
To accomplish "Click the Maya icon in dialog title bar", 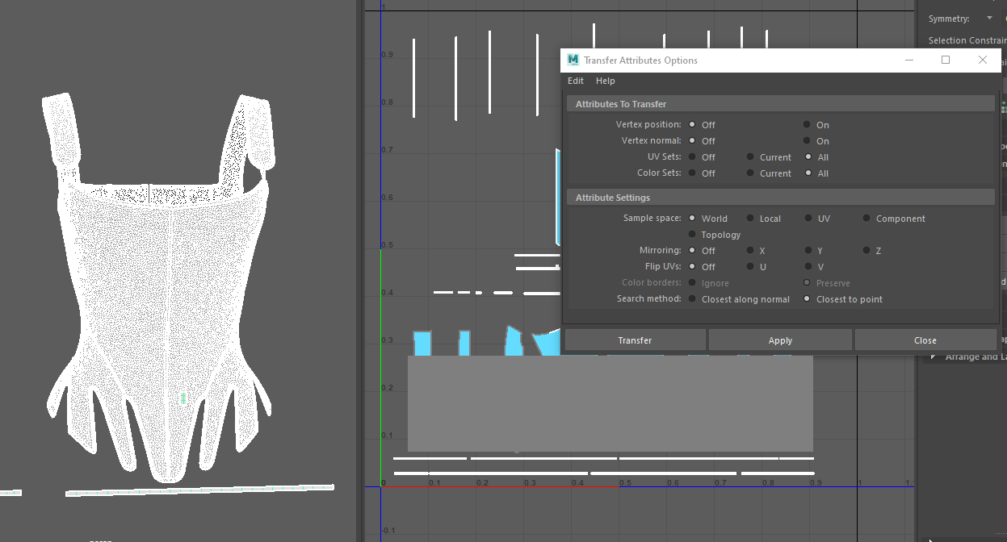I will coord(573,60).
